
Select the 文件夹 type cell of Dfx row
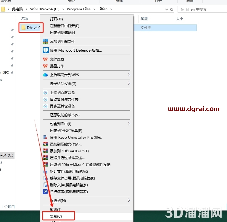pyautogui.click(x=146, y=27)
